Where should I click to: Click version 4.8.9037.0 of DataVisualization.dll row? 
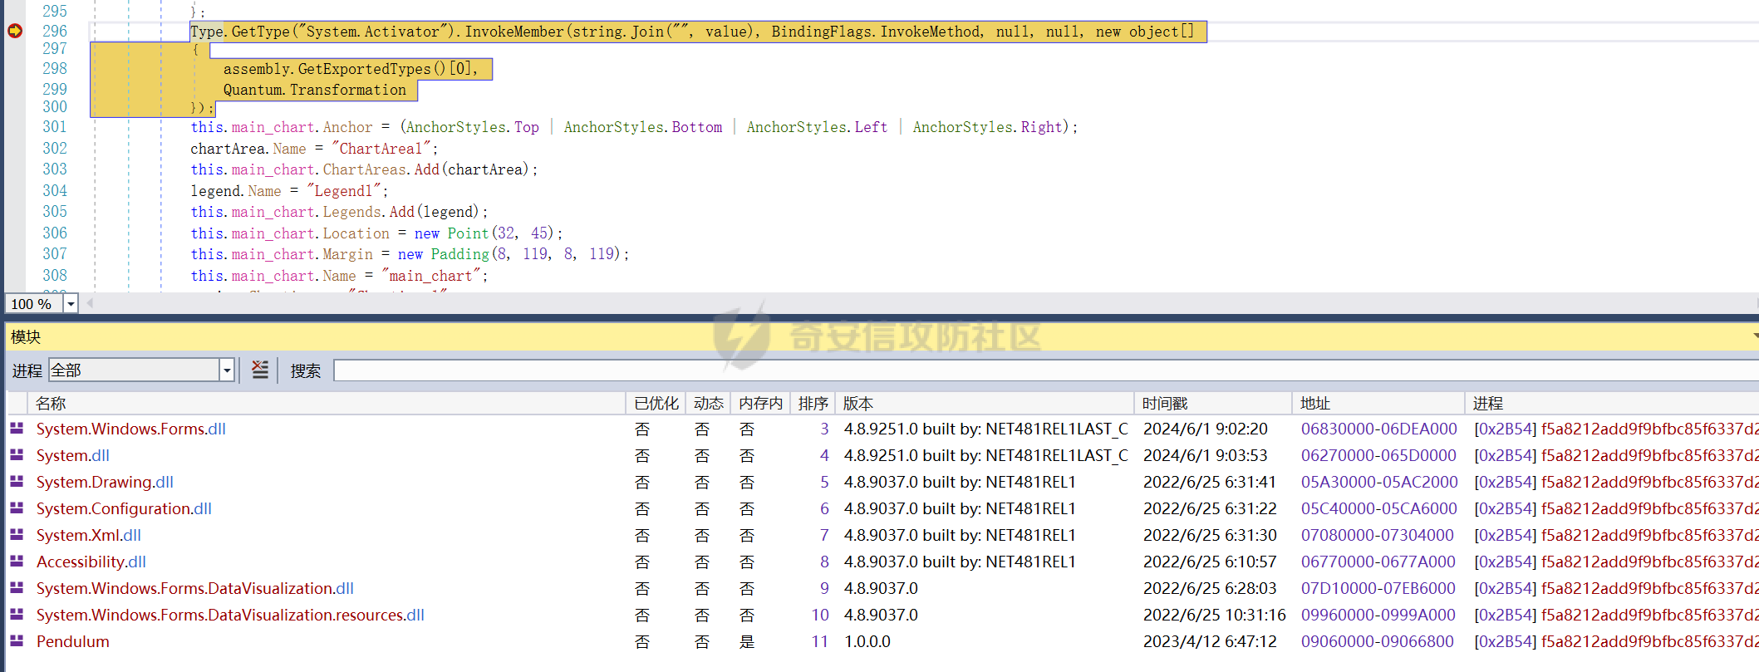pyautogui.click(x=881, y=588)
